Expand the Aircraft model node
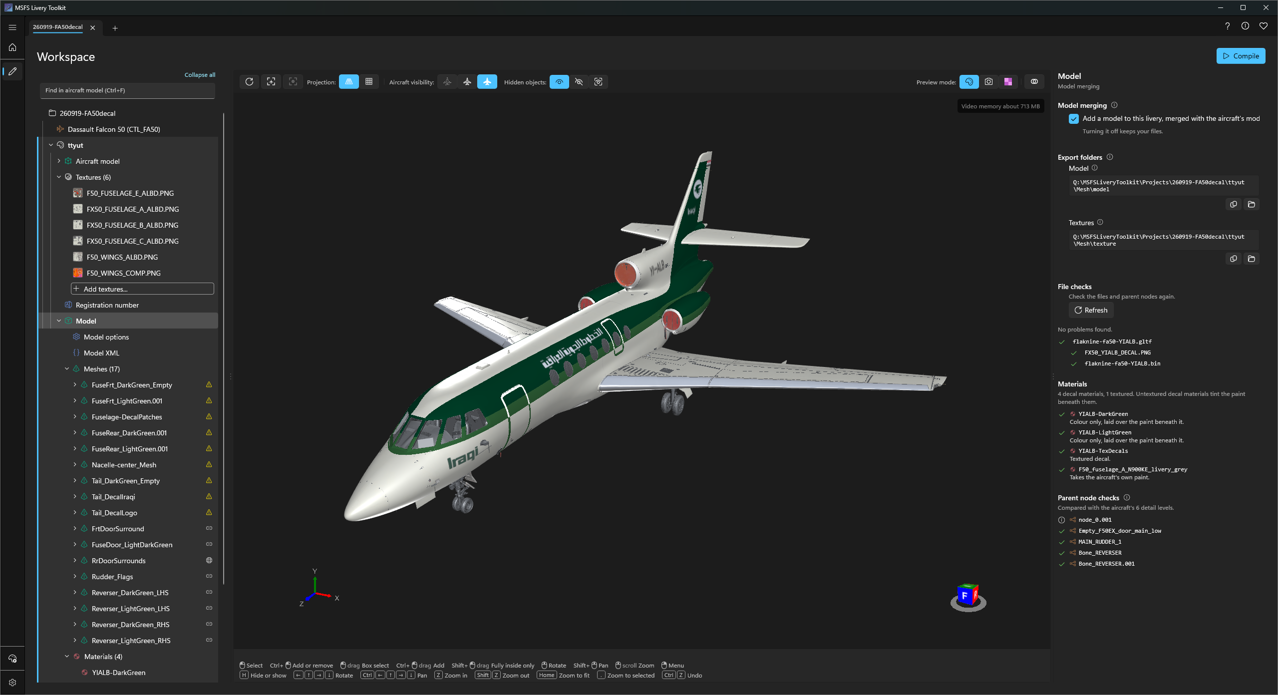 click(x=59, y=161)
